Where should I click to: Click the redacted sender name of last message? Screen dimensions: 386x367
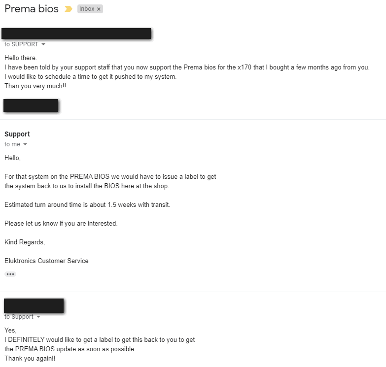click(x=34, y=305)
